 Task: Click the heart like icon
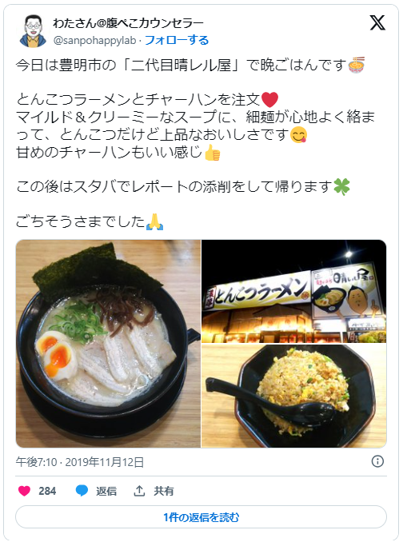[24, 491]
